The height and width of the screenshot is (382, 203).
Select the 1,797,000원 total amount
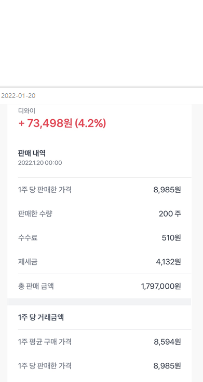coord(161,286)
